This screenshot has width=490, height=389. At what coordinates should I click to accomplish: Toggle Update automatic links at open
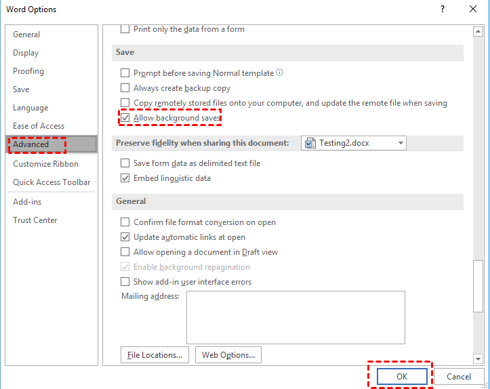(125, 237)
